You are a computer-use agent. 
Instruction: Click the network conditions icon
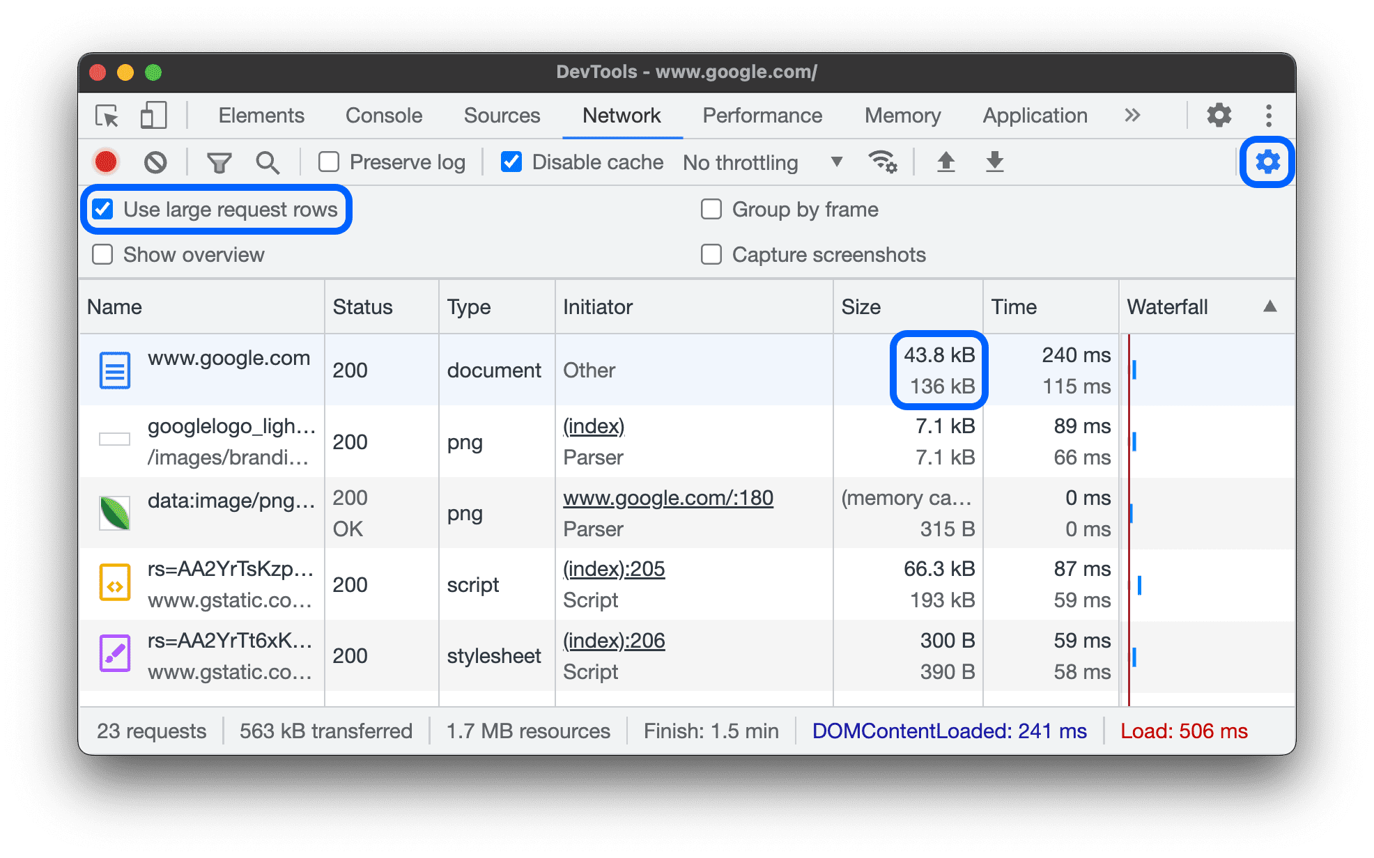pos(883,162)
